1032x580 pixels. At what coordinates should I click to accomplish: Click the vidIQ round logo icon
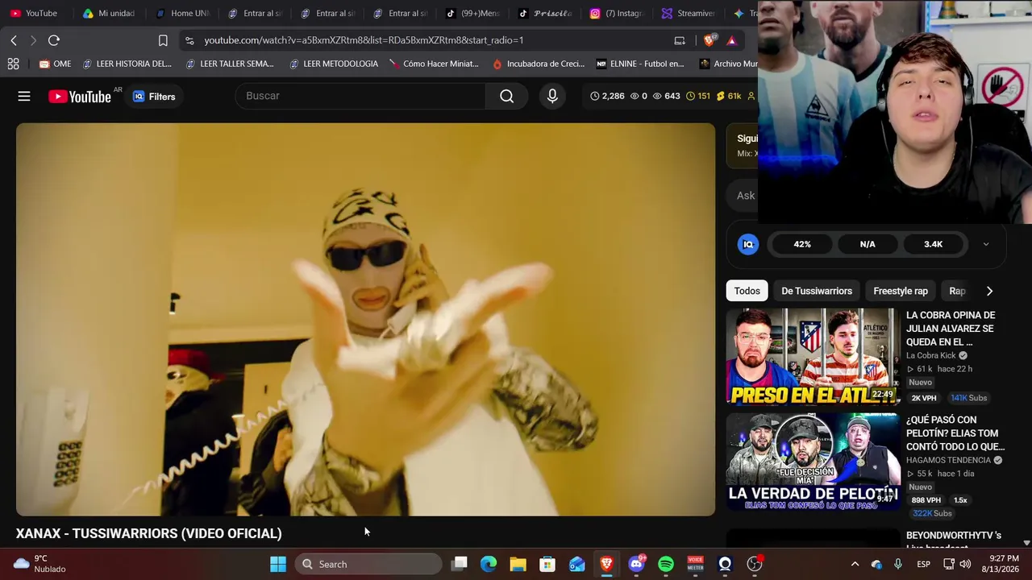[x=748, y=244]
